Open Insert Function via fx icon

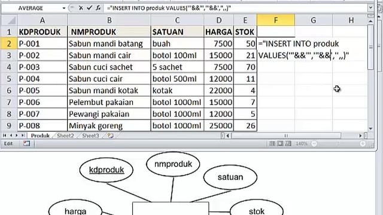coord(98,8)
